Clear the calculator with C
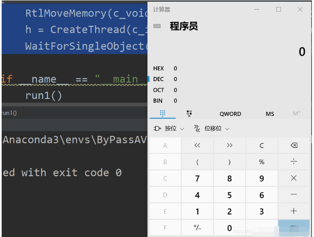The width and height of the screenshot is (314, 237). coord(262,146)
